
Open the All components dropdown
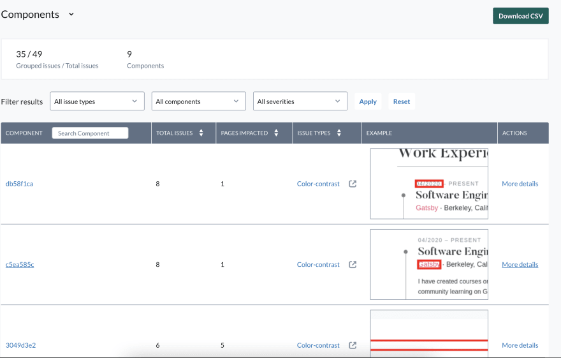198,101
